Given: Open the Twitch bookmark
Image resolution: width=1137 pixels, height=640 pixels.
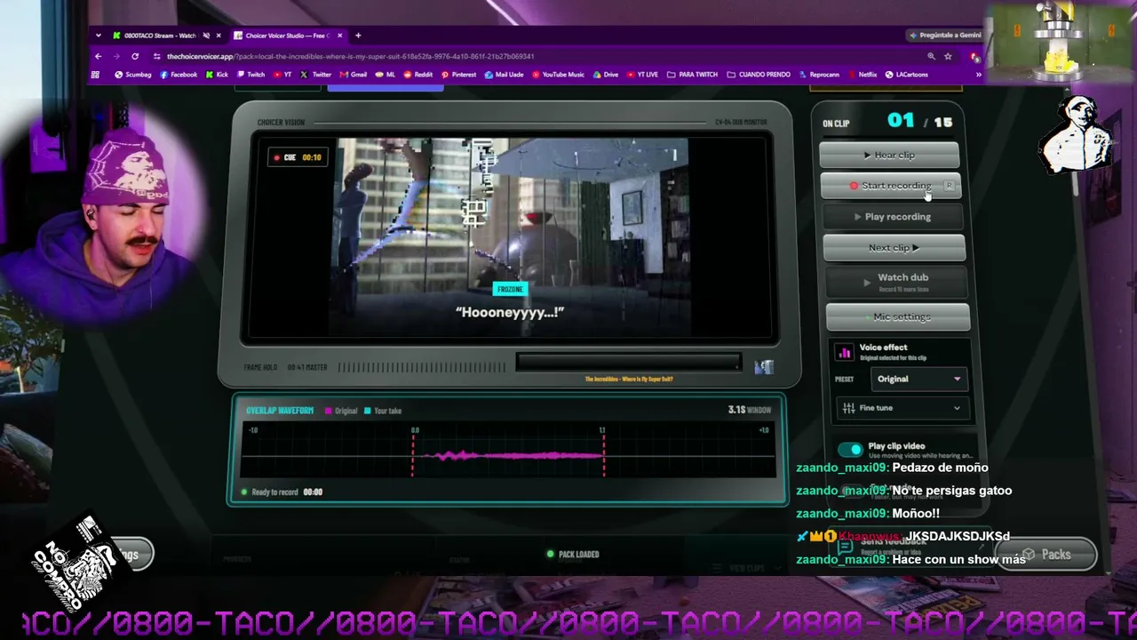Looking at the screenshot, I should [x=250, y=75].
